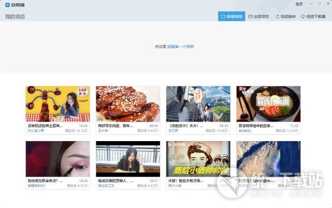Image resolution: width=332 pixels, height=208 pixels.
Task: Open the Turkish barbecue girl thumbnail
Action: pyautogui.click(x=58, y=104)
